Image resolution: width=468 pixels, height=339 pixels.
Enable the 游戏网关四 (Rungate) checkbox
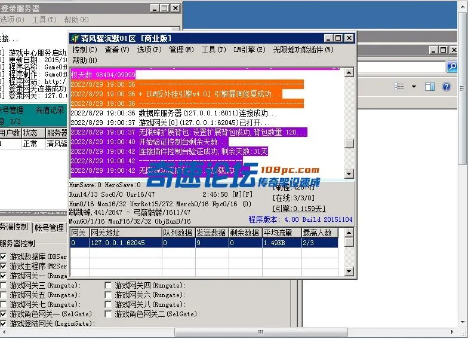click(108, 285)
